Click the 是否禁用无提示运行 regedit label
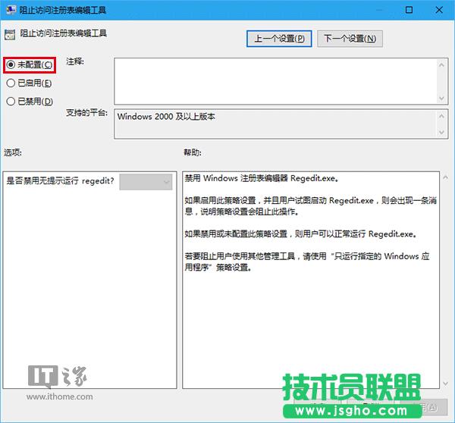 point(60,182)
